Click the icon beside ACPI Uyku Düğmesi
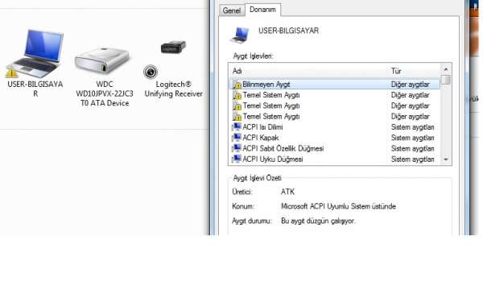The height and width of the screenshot is (302, 483). (237, 159)
